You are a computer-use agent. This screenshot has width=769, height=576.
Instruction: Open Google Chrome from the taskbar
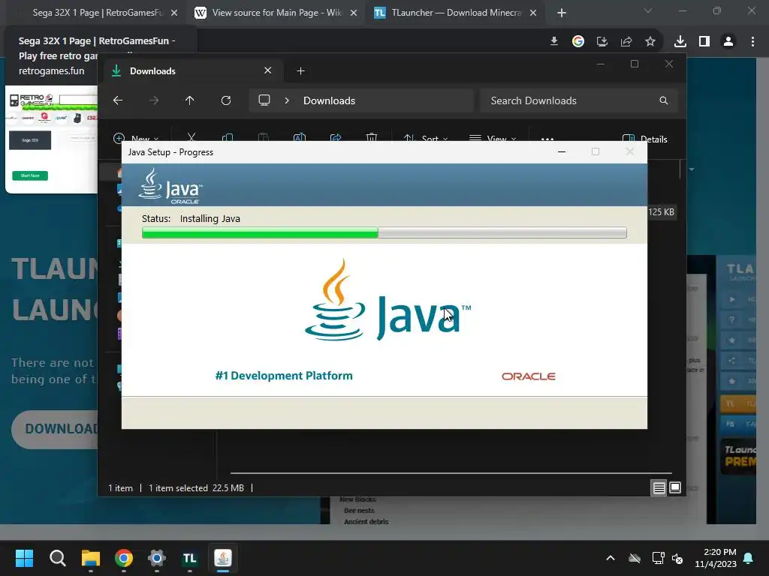pos(124,558)
